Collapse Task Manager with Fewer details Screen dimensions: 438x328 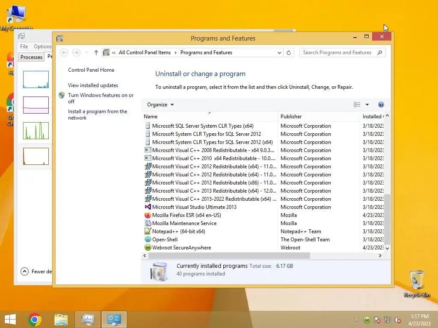pyautogui.click(x=36, y=271)
